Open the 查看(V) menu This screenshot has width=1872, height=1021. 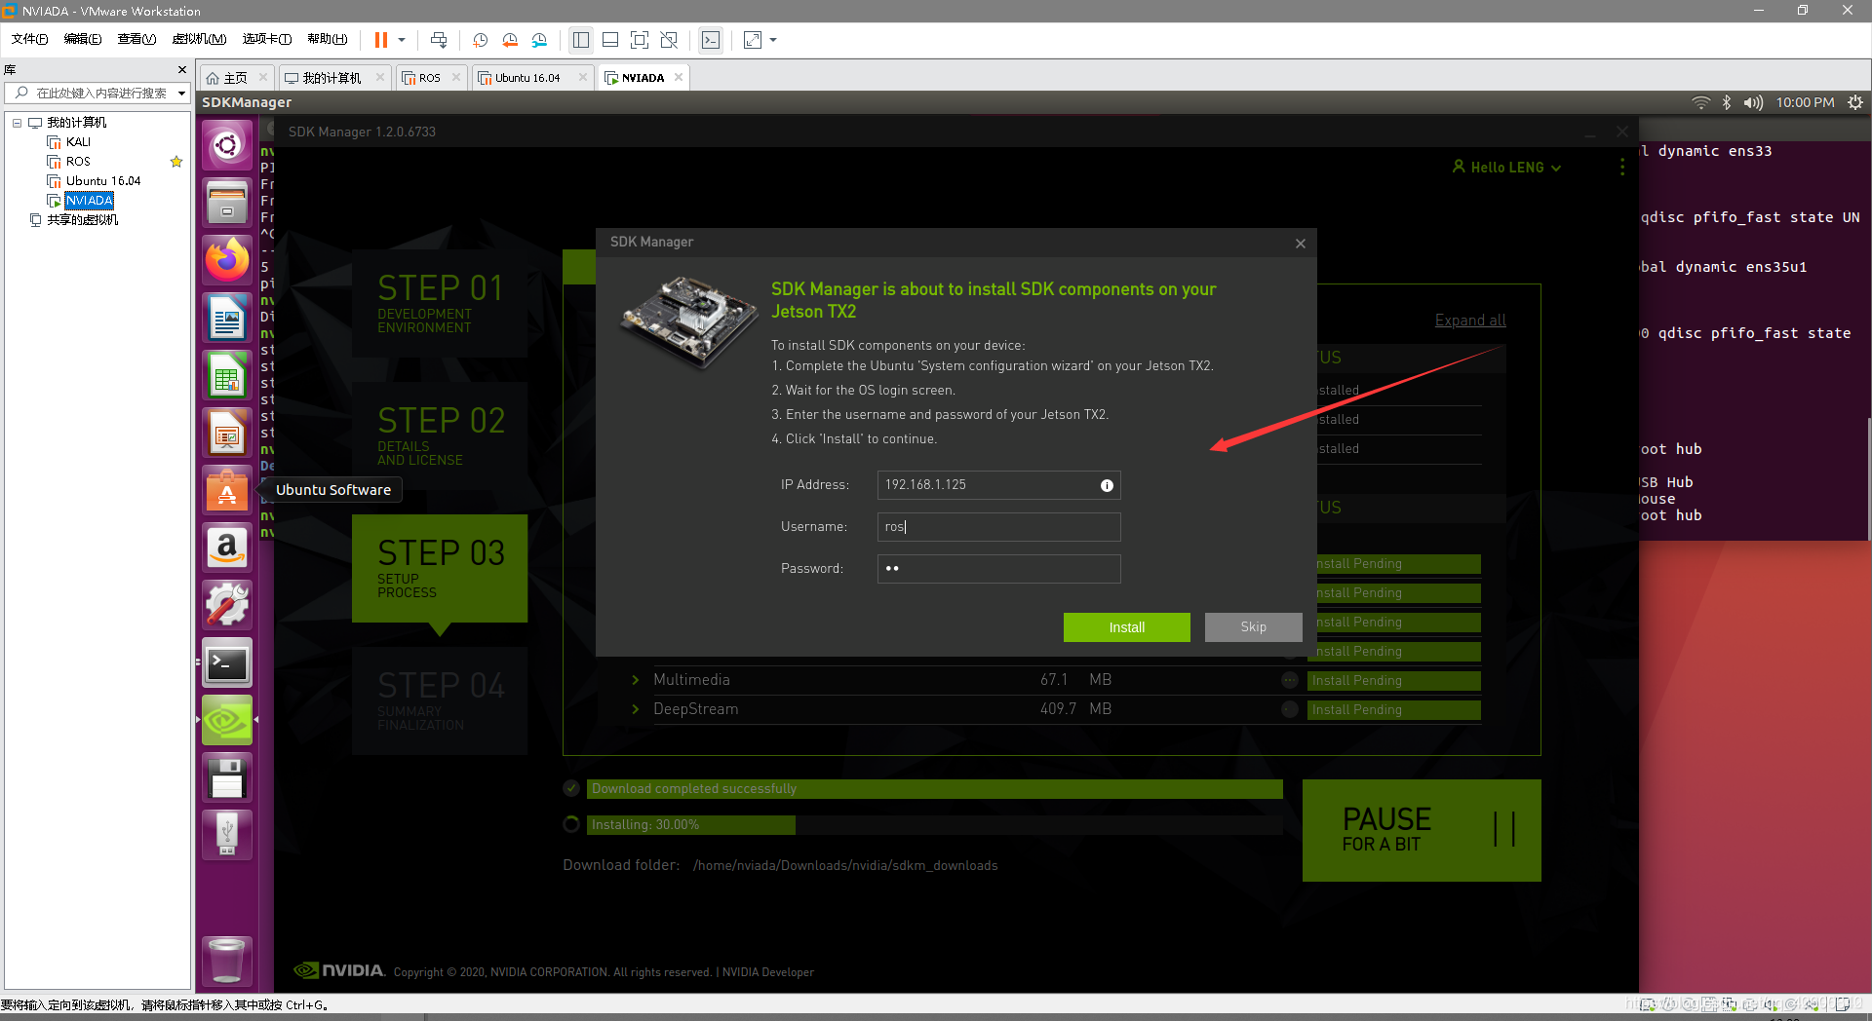136,39
